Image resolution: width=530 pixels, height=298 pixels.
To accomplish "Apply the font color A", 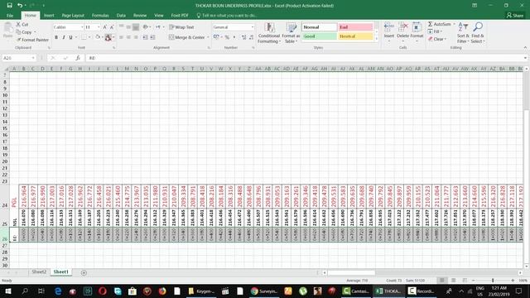I will point(108,37).
